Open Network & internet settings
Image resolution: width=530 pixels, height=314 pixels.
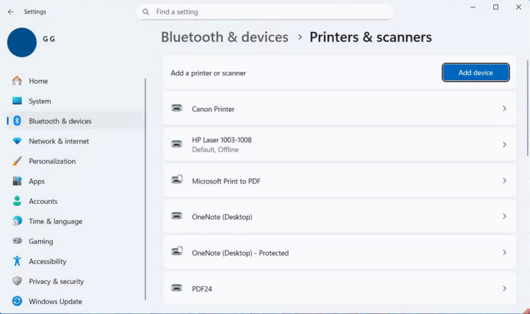point(58,141)
